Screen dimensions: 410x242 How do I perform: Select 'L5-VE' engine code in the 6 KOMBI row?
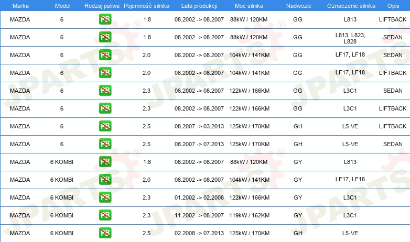[350, 233]
